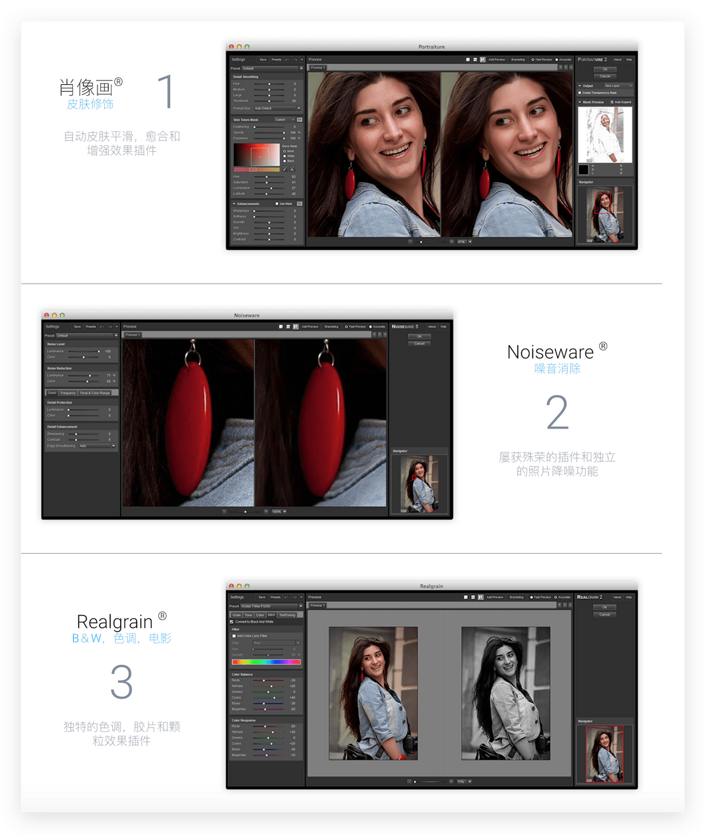Click Bracketing button in Noiseware toolbar
This screenshot has height=834, width=706.
tap(332, 327)
